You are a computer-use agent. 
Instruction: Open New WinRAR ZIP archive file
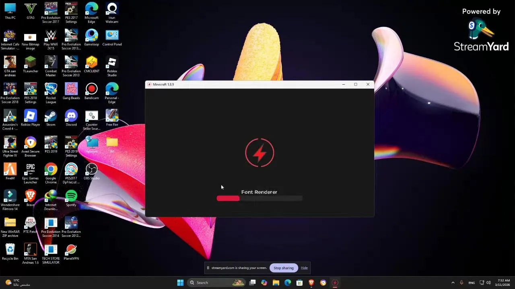point(10,227)
